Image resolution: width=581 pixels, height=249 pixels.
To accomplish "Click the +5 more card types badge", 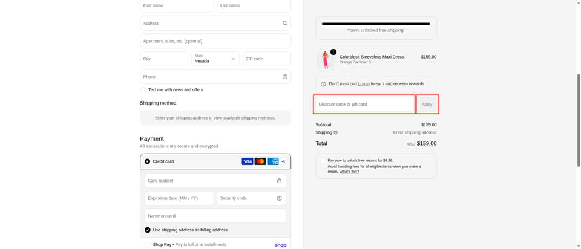I will 283,161.
